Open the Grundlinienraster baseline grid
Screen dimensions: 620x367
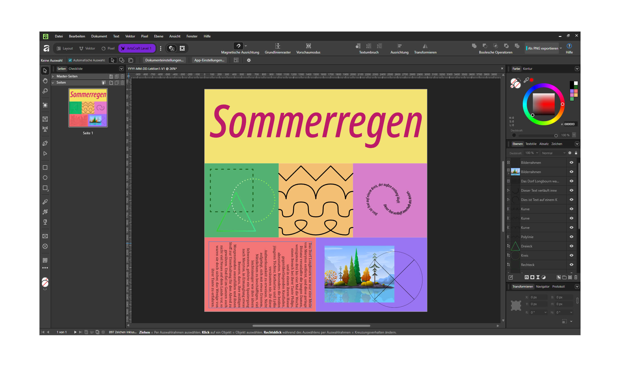pyautogui.click(x=278, y=48)
